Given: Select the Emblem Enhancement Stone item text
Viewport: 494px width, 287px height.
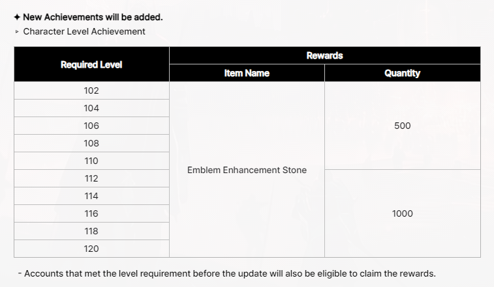Looking at the screenshot, I should pyautogui.click(x=247, y=170).
